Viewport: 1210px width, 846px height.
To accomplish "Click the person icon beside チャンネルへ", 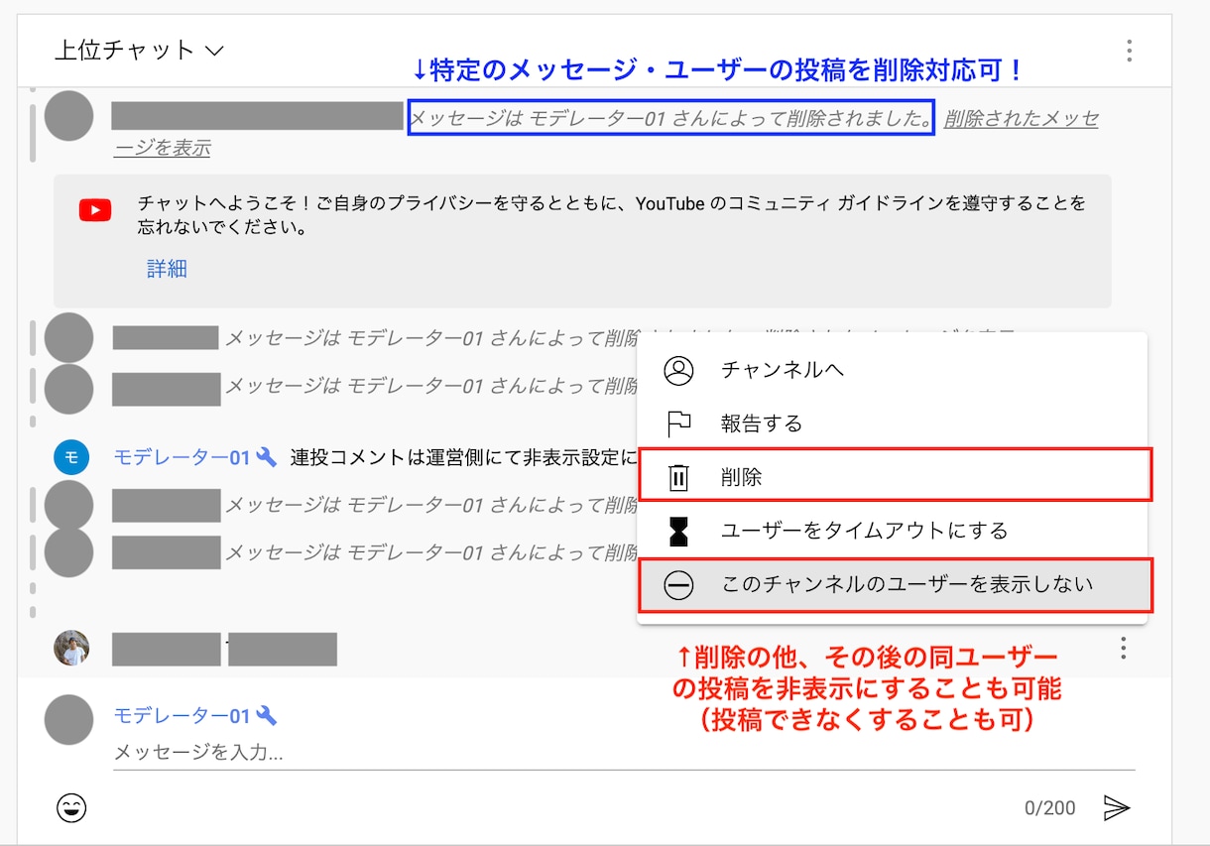I will 679,371.
